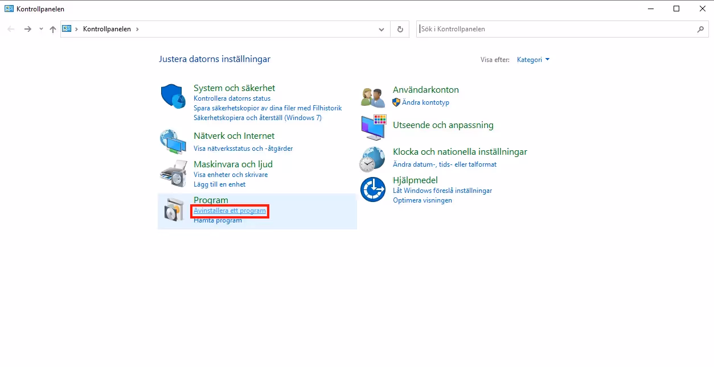Image resolution: width=714 pixels, height=367 pixels.
Task: Click Ändra datum-, tids- eller talformat
Action: 445,164
